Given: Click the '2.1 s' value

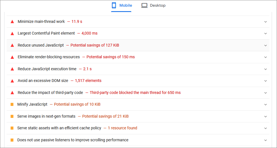Looking at the screenshot, I should coord(87,69).
